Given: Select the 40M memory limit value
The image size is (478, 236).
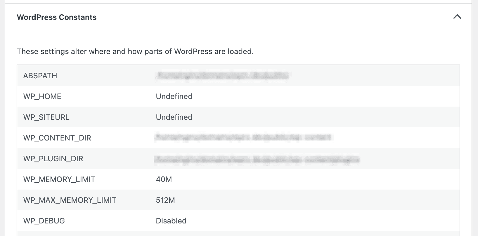Looking at the screenshot, I should point(164,179).
